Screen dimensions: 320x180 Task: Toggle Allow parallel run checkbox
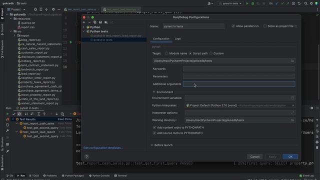(x=233, y=26)
